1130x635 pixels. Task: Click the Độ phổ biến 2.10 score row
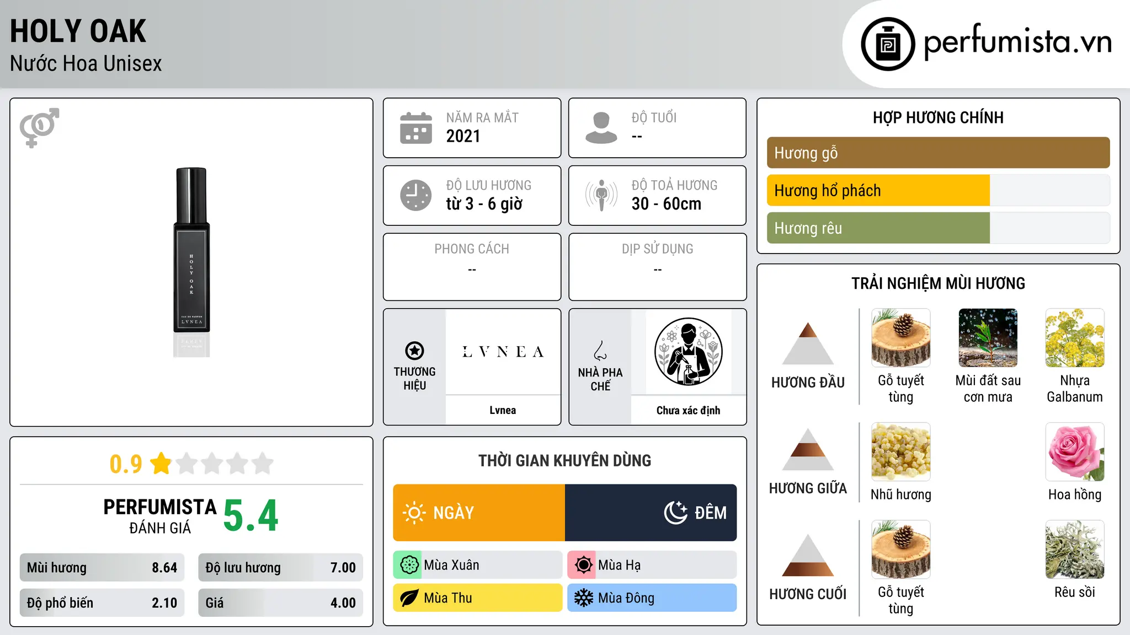102,603
